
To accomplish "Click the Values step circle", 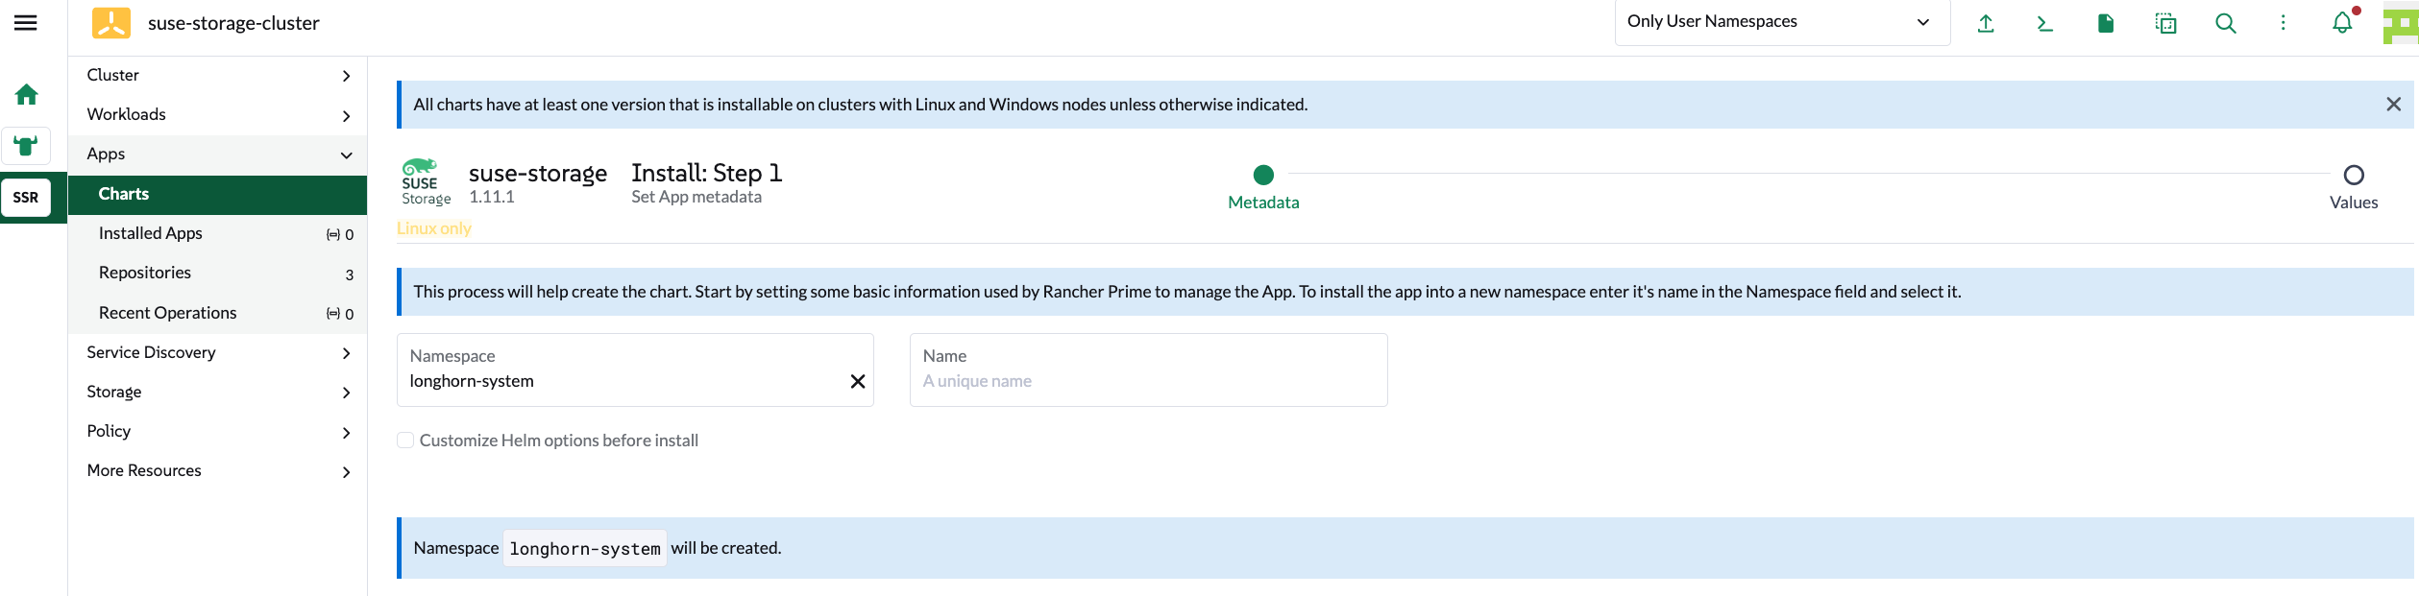I will [2353, 175].
